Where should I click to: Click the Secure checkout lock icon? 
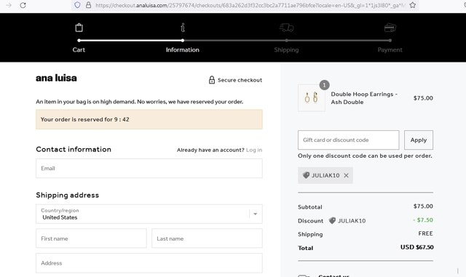tap(212, 80)
